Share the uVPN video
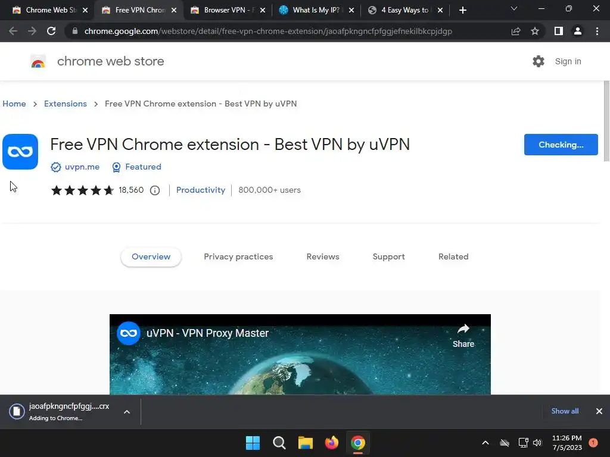 click(463, 336)
